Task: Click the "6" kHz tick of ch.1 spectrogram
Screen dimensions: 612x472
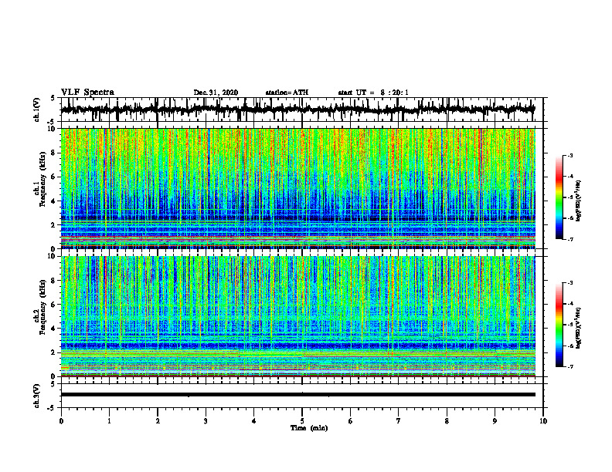Action: [53, 177]
